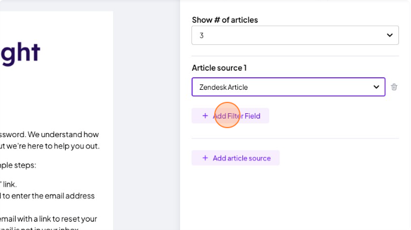The height and width of the screenshot is (230, 411).
Task: Delete Article source 1 with trash icon
Action: 394,87
